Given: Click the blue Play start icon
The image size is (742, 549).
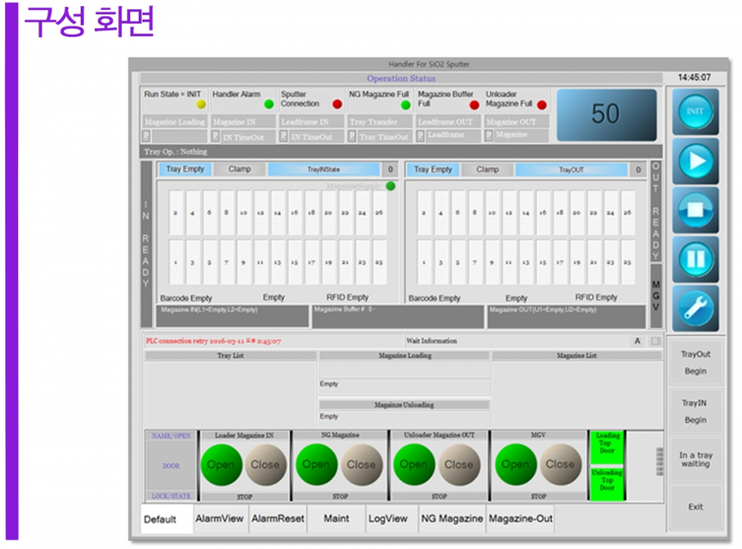Looking at the screenshot, I should 695,161.
